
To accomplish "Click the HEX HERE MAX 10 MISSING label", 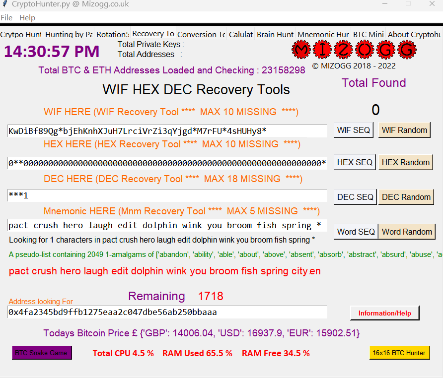I will [172, 144].
